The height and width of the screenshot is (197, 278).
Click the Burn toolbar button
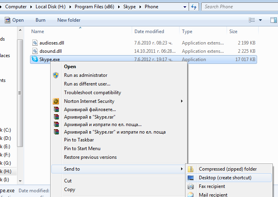(40, 20)
